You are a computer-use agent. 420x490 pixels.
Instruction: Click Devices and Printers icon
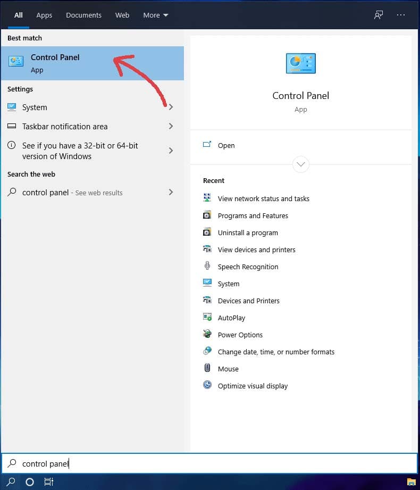coord(207,300)
